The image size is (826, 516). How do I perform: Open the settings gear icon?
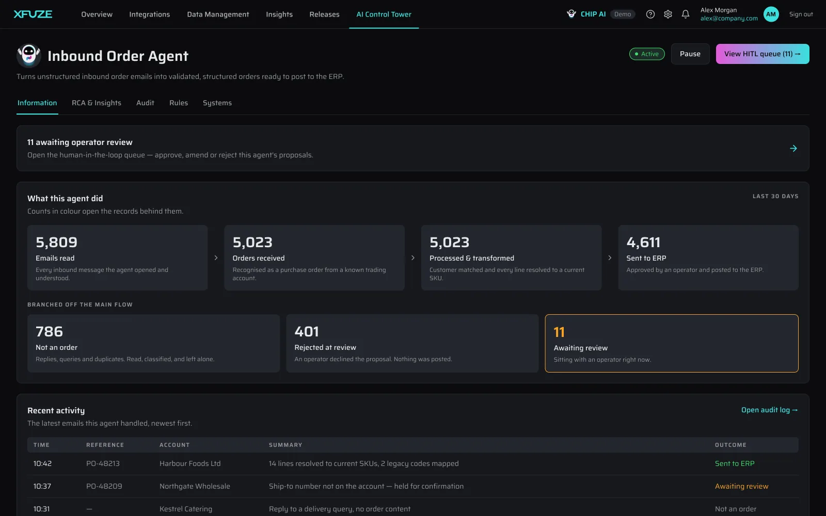click(668, 14)
